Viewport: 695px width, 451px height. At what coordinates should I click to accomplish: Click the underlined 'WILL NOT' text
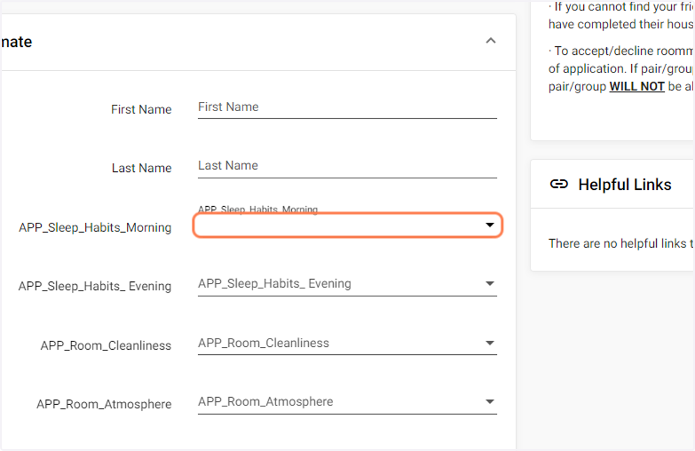637,87
